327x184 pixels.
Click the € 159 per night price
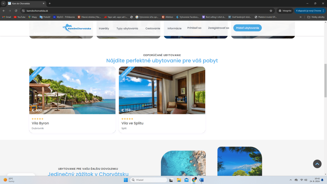(x=129, y=110)
